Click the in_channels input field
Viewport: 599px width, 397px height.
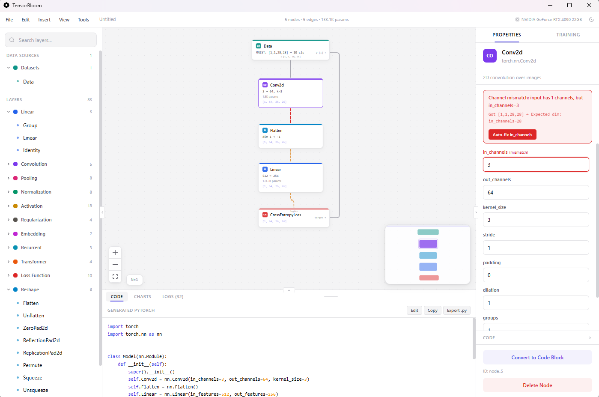coord(536,164)
